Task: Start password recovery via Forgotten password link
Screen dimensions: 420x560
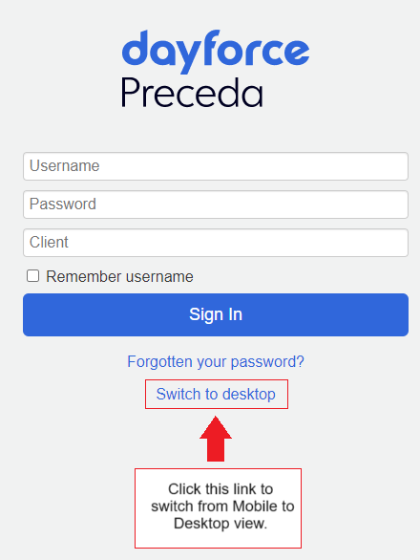Action: [x=216, y=362]
